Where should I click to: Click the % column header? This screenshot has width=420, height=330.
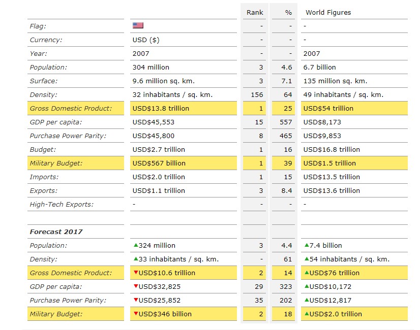(x=288, y=12)
